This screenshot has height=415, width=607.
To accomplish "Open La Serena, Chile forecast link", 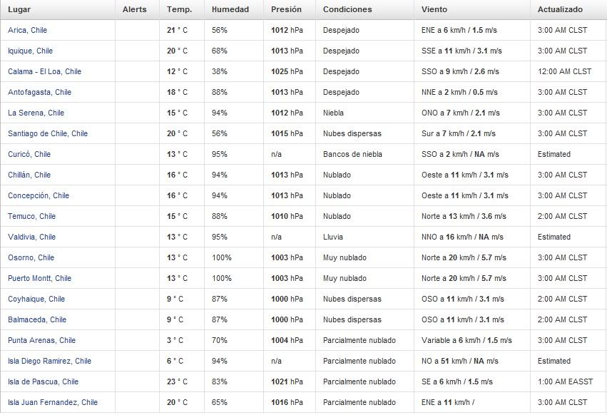I will tap(36, 113).
